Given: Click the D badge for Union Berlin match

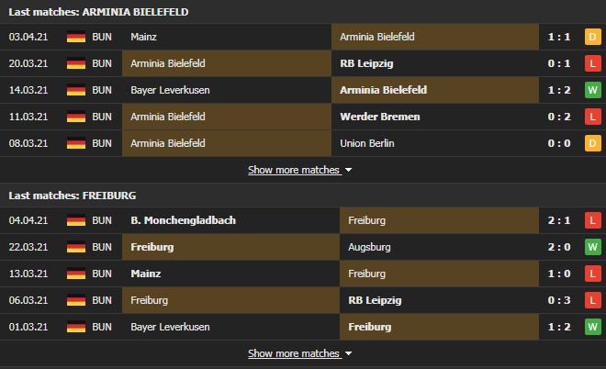Looking at the screenshot, I should [592, 143].
